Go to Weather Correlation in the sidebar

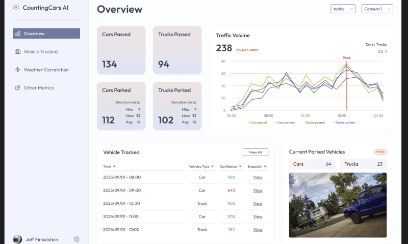pos(46,70)
